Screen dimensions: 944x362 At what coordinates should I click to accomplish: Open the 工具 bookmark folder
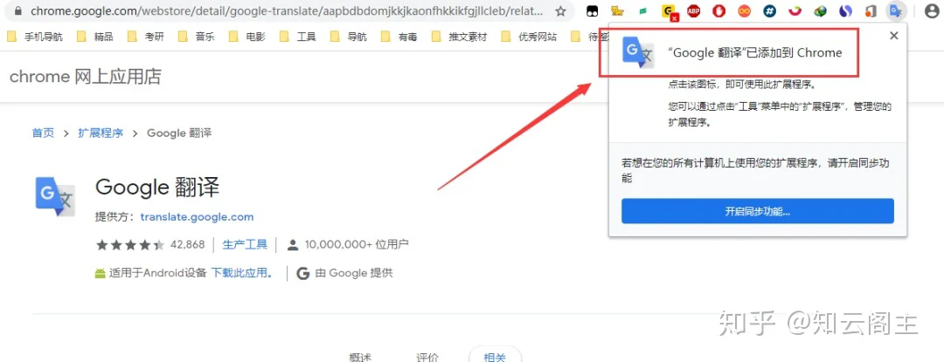point(298,37)
